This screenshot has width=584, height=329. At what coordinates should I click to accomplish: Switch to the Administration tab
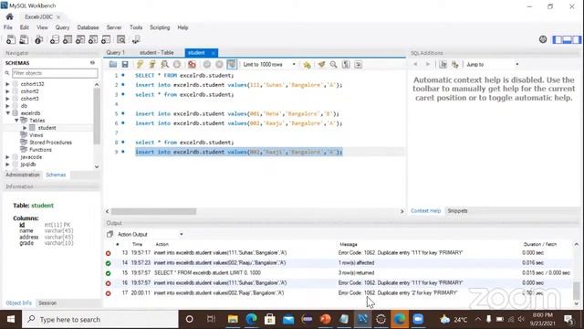[23, 175]
